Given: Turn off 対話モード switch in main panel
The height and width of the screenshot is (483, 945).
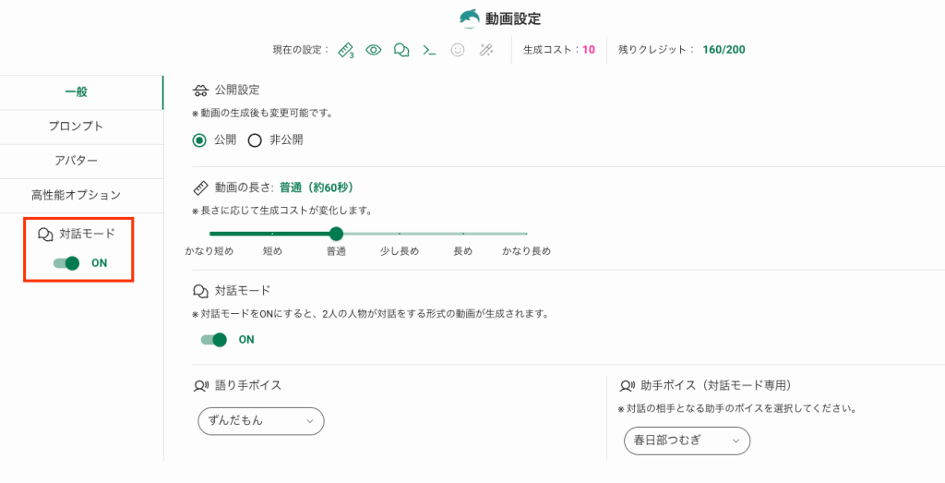Looking at the screenshot, I should 214,340.
